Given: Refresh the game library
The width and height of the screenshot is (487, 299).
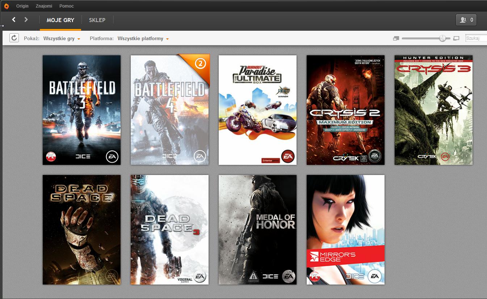Looking at the screenshot, I should tap(14, 38).
